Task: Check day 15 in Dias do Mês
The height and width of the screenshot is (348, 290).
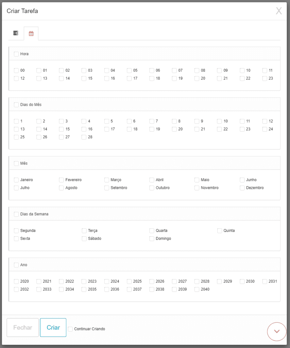Action: tap(61, 129)
